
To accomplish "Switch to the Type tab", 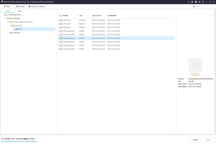I will point(20,11).
